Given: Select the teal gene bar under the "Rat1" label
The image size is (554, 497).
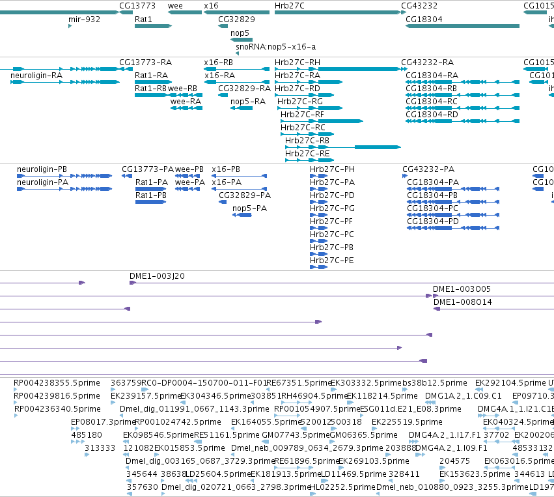Looking at the screenshot, I should 154,26.
